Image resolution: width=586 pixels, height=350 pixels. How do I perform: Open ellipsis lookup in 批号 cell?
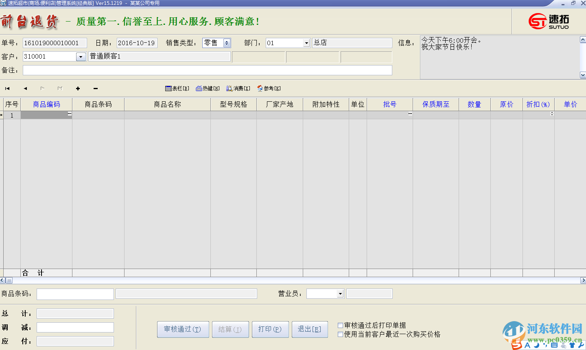coord(410,114)
